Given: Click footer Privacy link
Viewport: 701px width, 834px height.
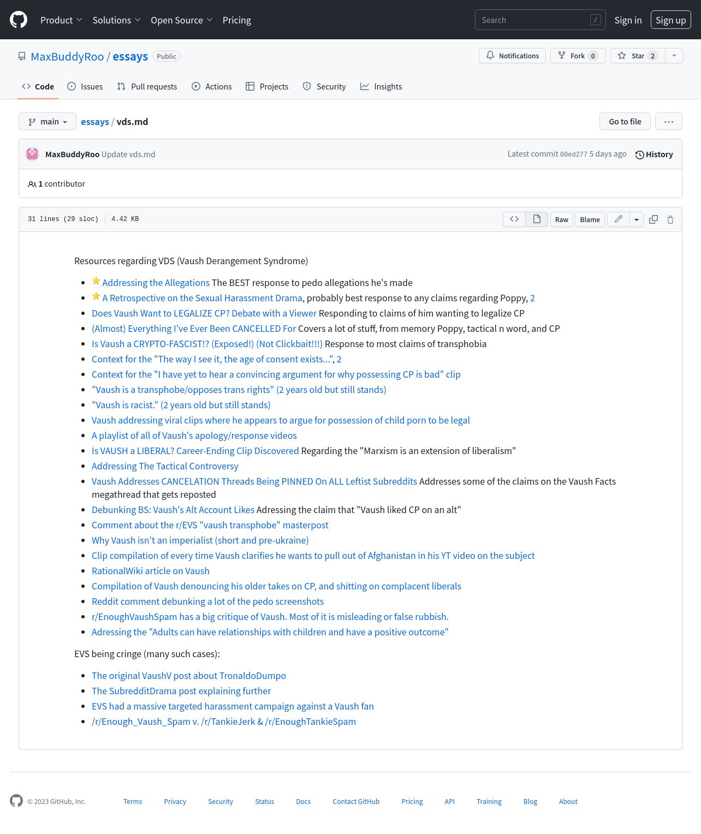Looking at the screenshot, I should (x=175, y=801).
